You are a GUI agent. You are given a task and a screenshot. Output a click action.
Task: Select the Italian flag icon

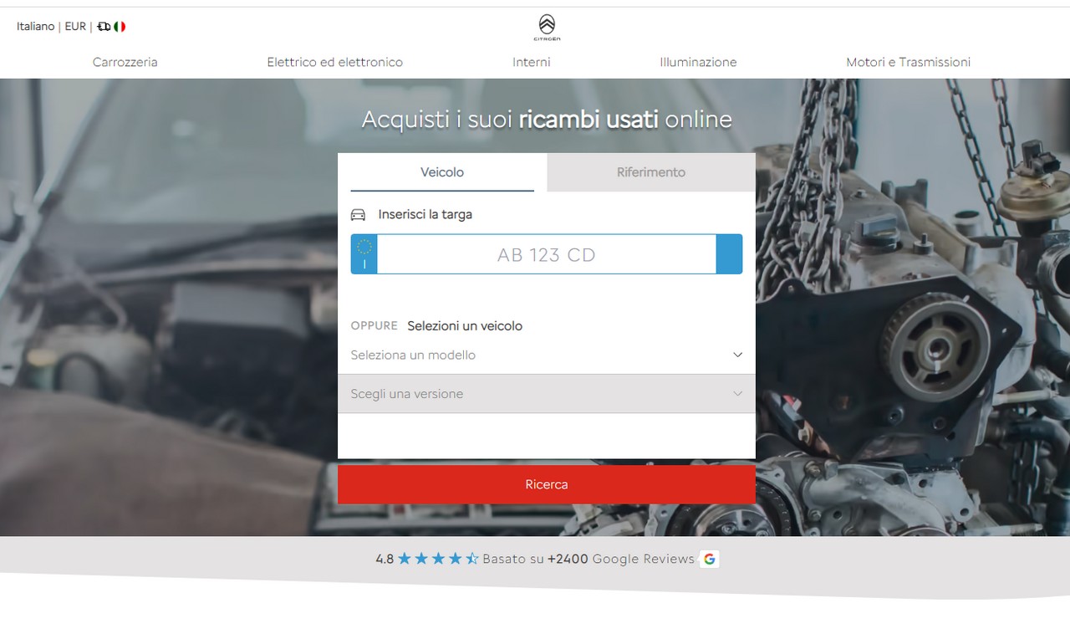point(119,26)
